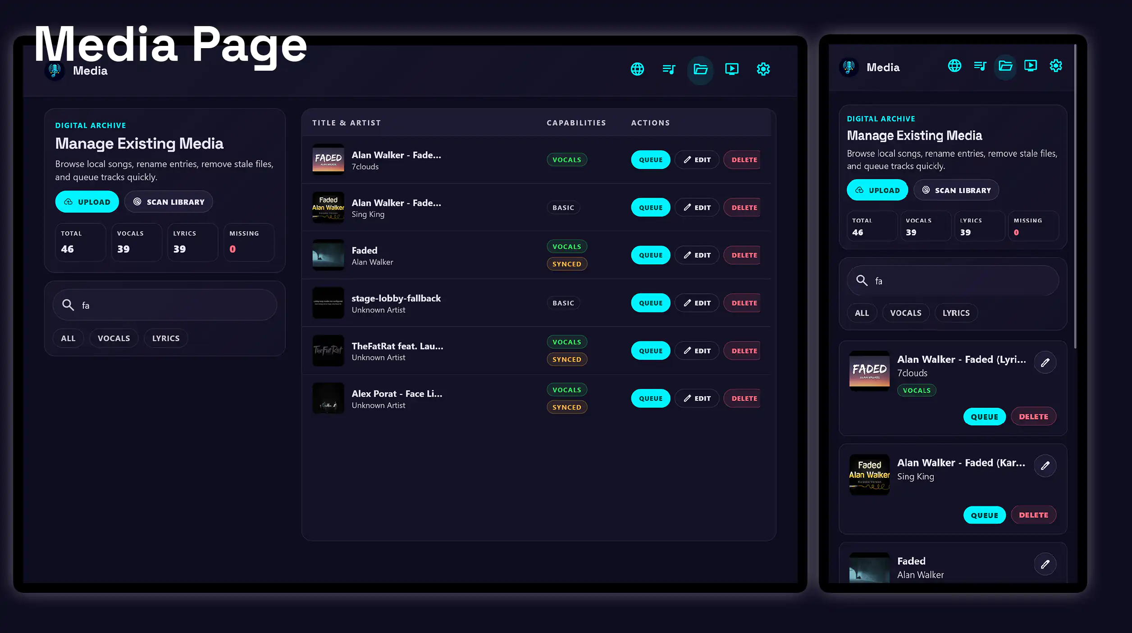Select the LYRICS filter in the left window

tap(166, 338)
